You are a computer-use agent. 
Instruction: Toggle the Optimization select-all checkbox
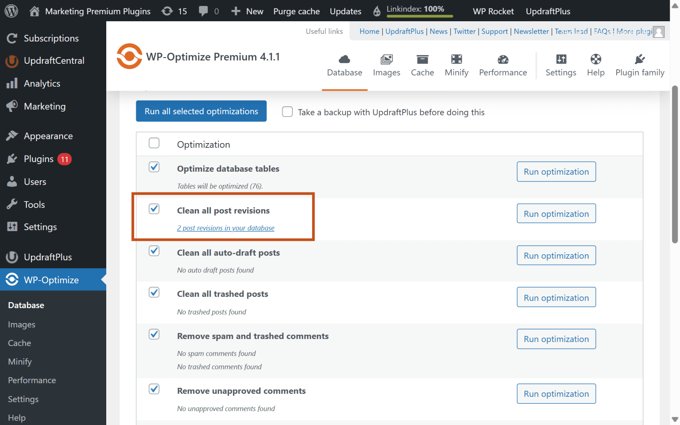coord(154,143)
